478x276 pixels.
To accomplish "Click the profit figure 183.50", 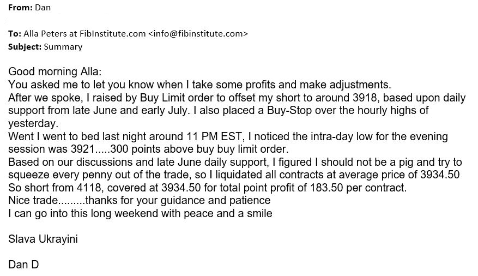I will coord(326,188).
